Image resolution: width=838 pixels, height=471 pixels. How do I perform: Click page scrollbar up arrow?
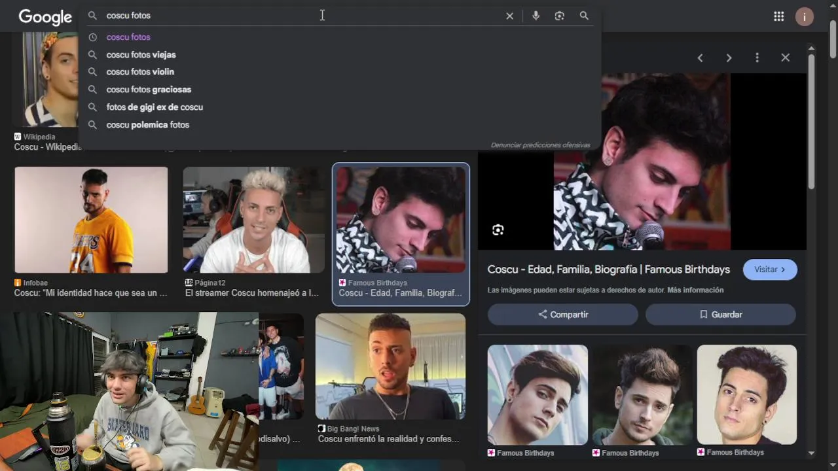(833, 5)
